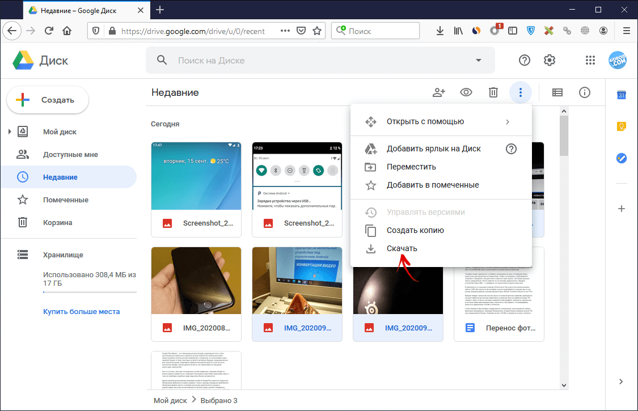Click the storage usage progress bar

pos(90,293)
